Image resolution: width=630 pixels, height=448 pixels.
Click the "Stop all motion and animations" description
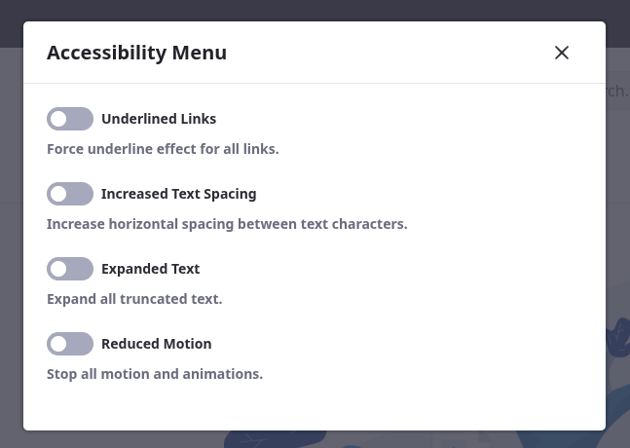155,374
